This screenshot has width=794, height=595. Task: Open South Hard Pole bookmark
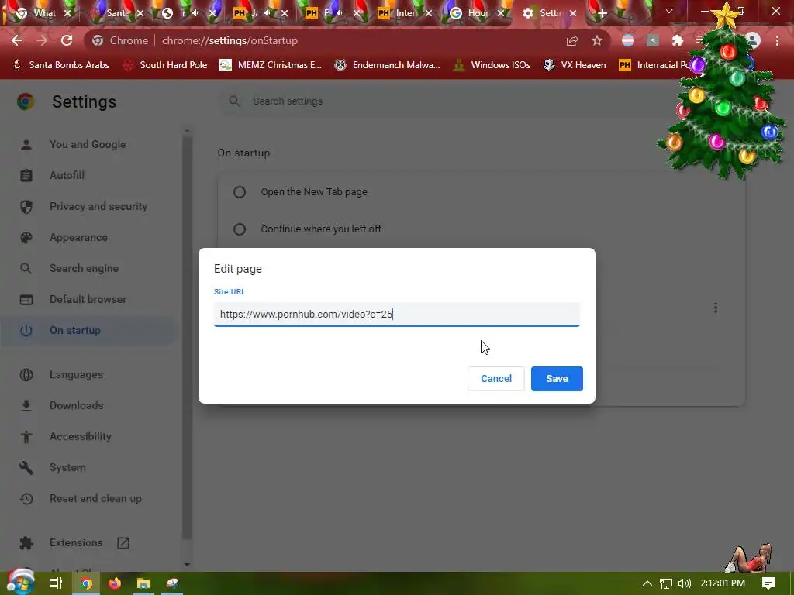coord(165,65)
